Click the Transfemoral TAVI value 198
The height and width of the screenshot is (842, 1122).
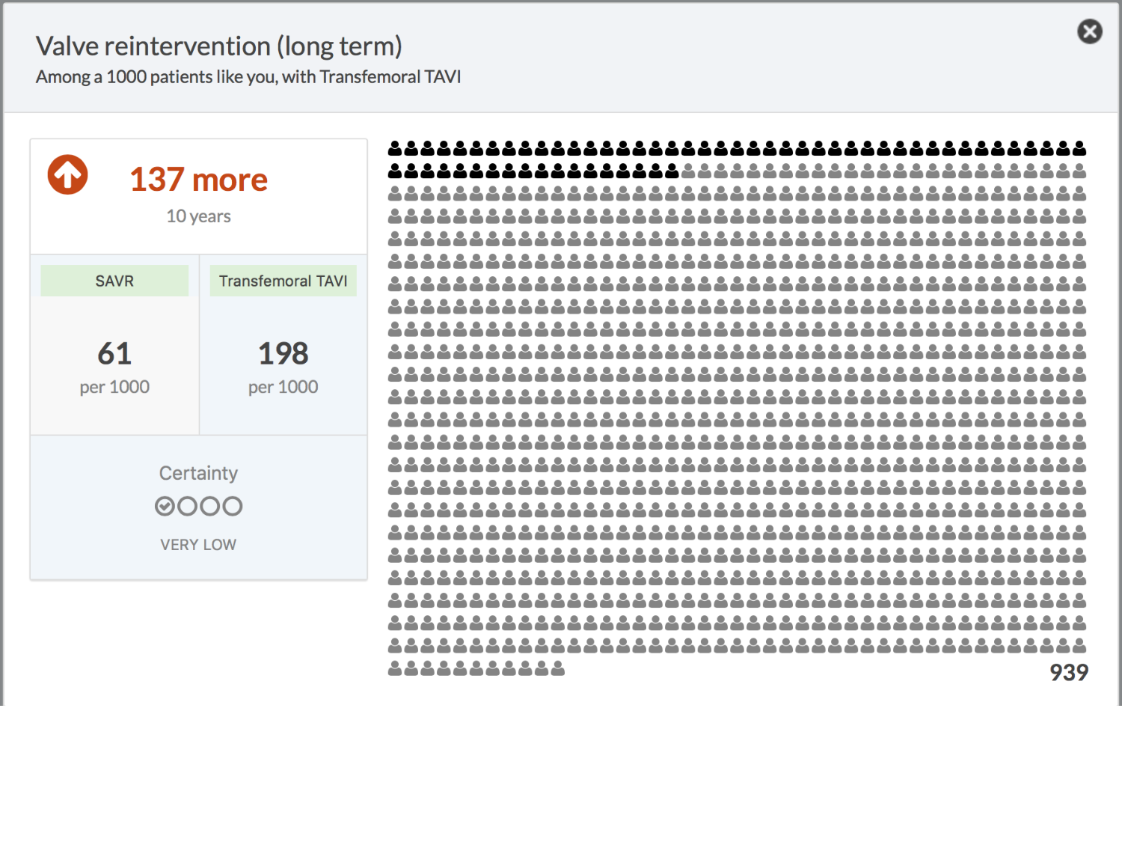point(283,353)
